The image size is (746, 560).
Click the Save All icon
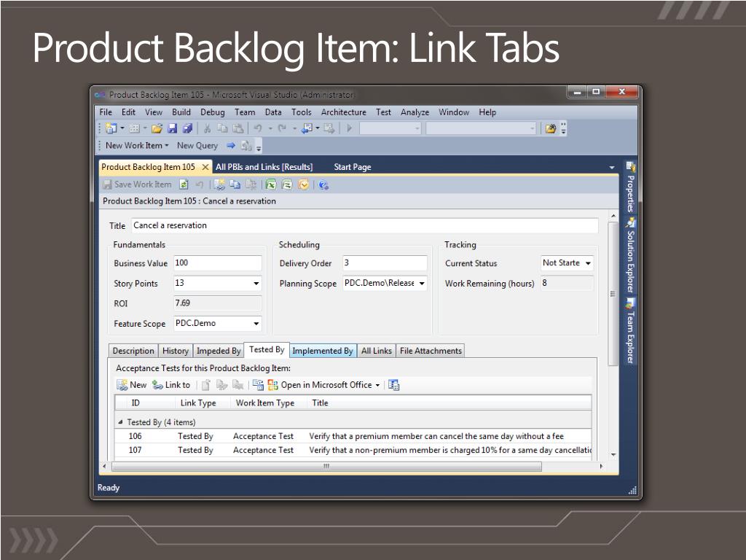(x=187, y=128)
